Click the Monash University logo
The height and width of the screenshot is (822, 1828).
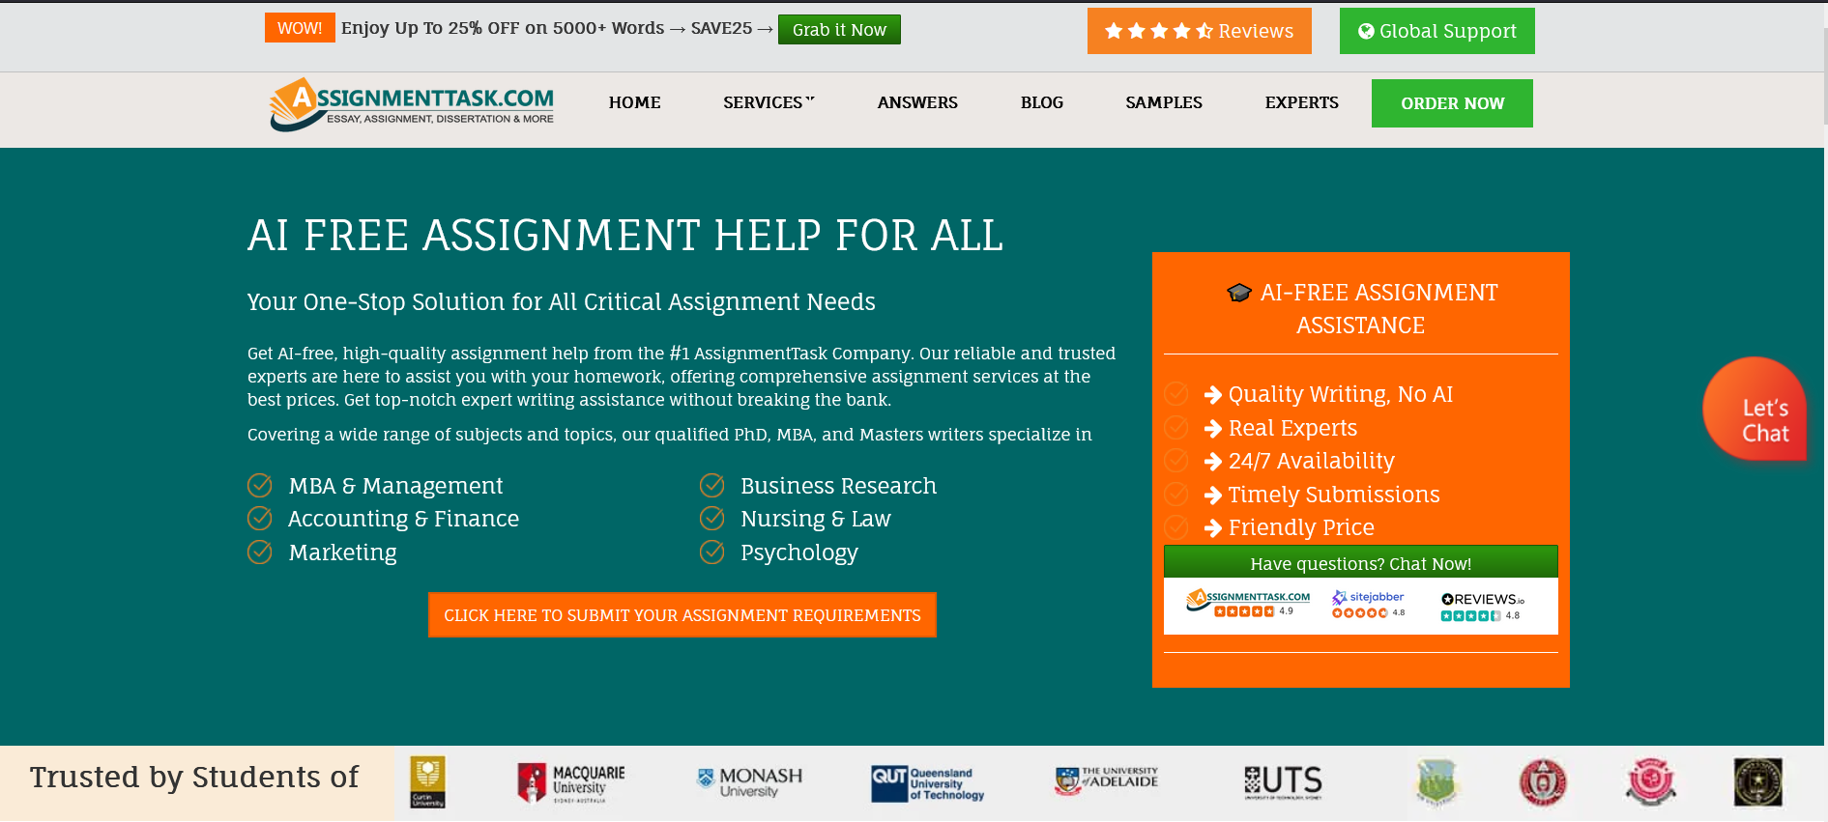tap(750, 782)
